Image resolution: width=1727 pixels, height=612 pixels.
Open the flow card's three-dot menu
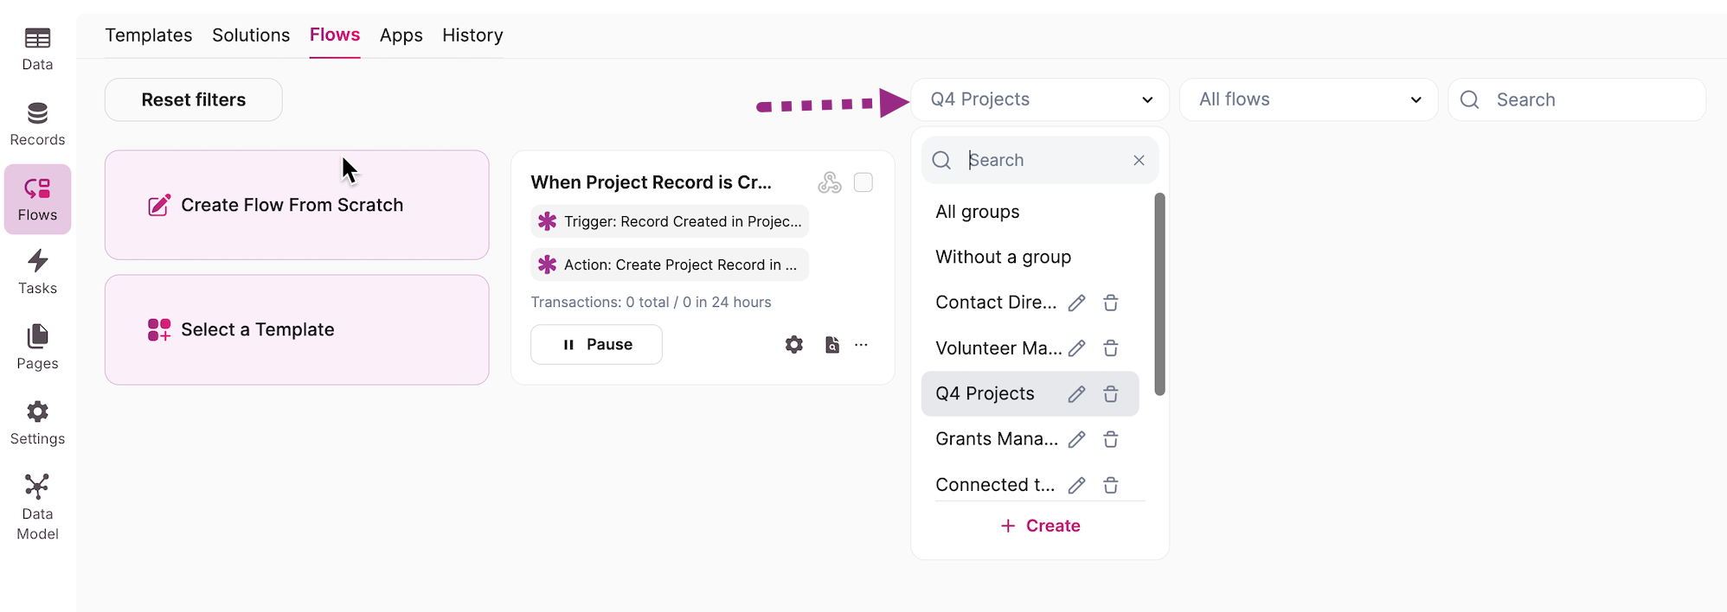tap(861, 345)
